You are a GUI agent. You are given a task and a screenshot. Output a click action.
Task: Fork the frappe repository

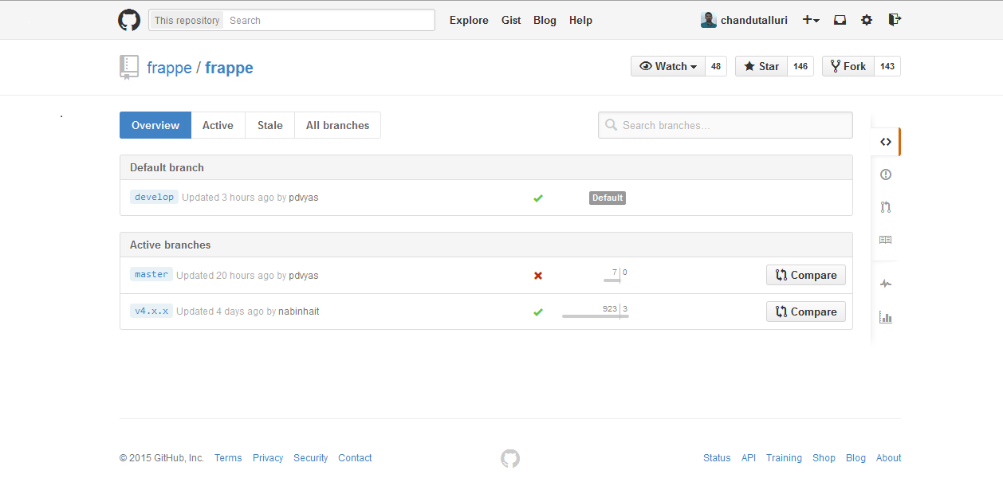[848, 66]
